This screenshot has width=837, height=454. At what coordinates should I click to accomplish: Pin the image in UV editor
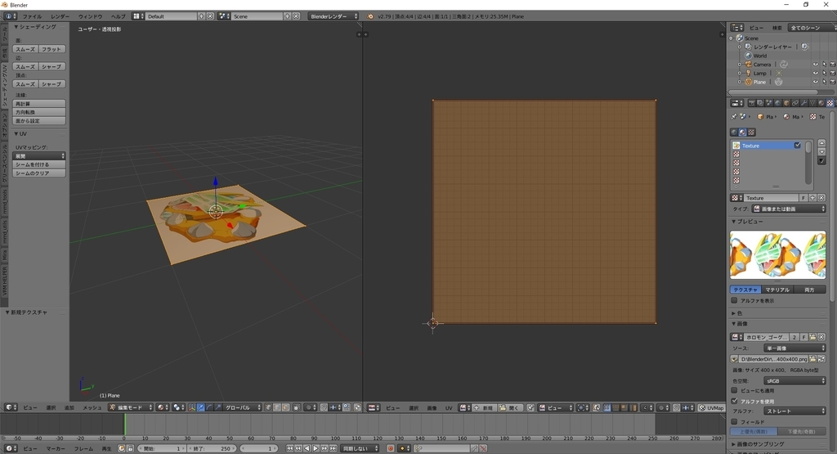[530, 407]
